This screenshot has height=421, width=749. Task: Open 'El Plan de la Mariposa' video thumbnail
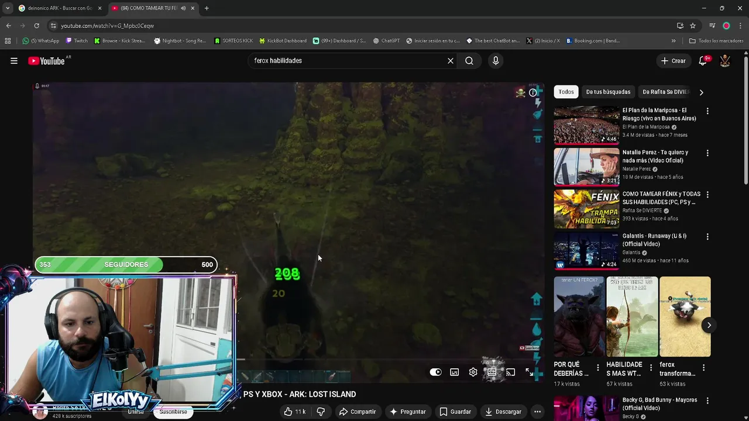coord(586,125)
